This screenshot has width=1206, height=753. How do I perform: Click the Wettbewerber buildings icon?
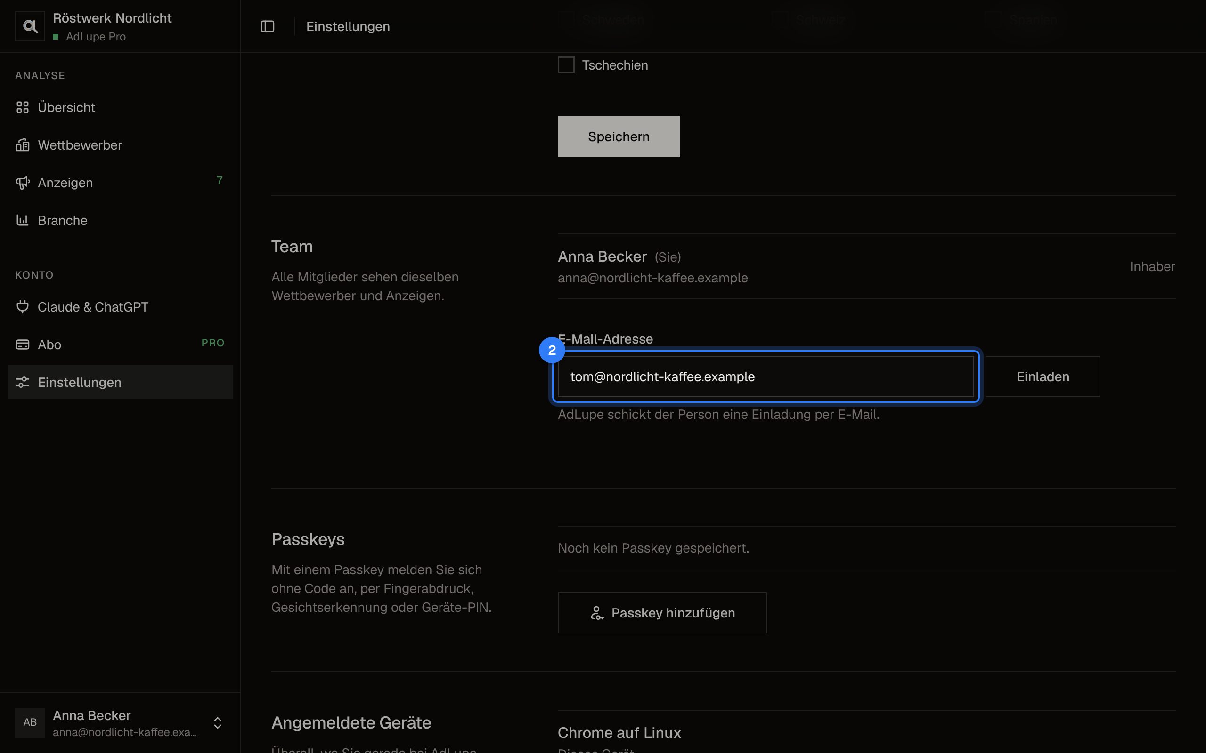23,145
